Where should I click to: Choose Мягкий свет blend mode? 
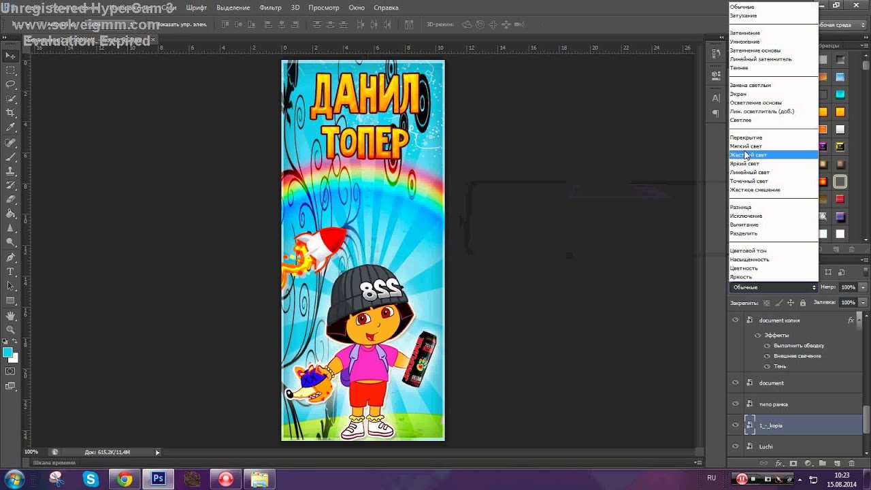tap(773, 146)
